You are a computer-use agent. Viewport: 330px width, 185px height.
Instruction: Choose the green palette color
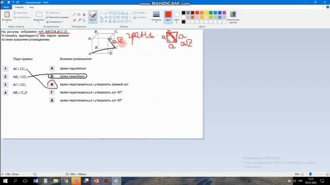pyautogui.click(x=211, y=13)
